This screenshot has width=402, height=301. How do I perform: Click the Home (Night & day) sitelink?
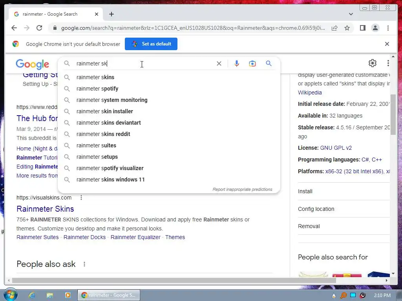[x=37, y=149]
